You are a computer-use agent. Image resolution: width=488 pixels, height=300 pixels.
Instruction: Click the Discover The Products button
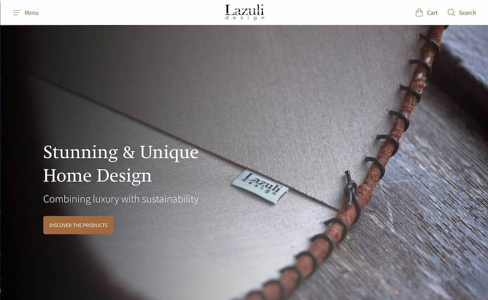click(x=78, y=225)
